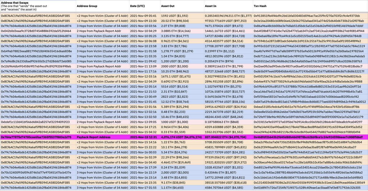Viewport: 368px width, 191px height.
Task: Select txn hash cell starting 0x913851ffe4f46d9c
Action: [x=310, y=16]
